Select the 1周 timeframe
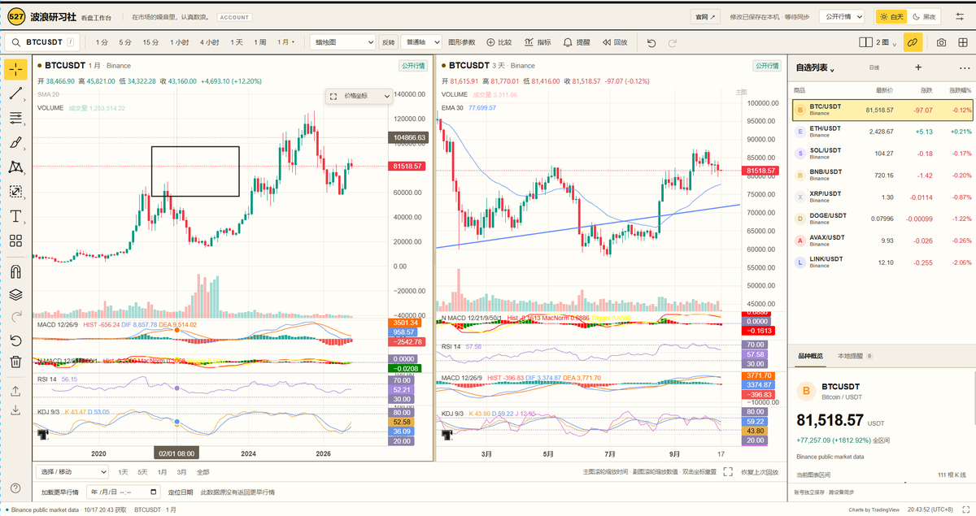This screenshot has height=516, width=976. click(x=260, y=42)
